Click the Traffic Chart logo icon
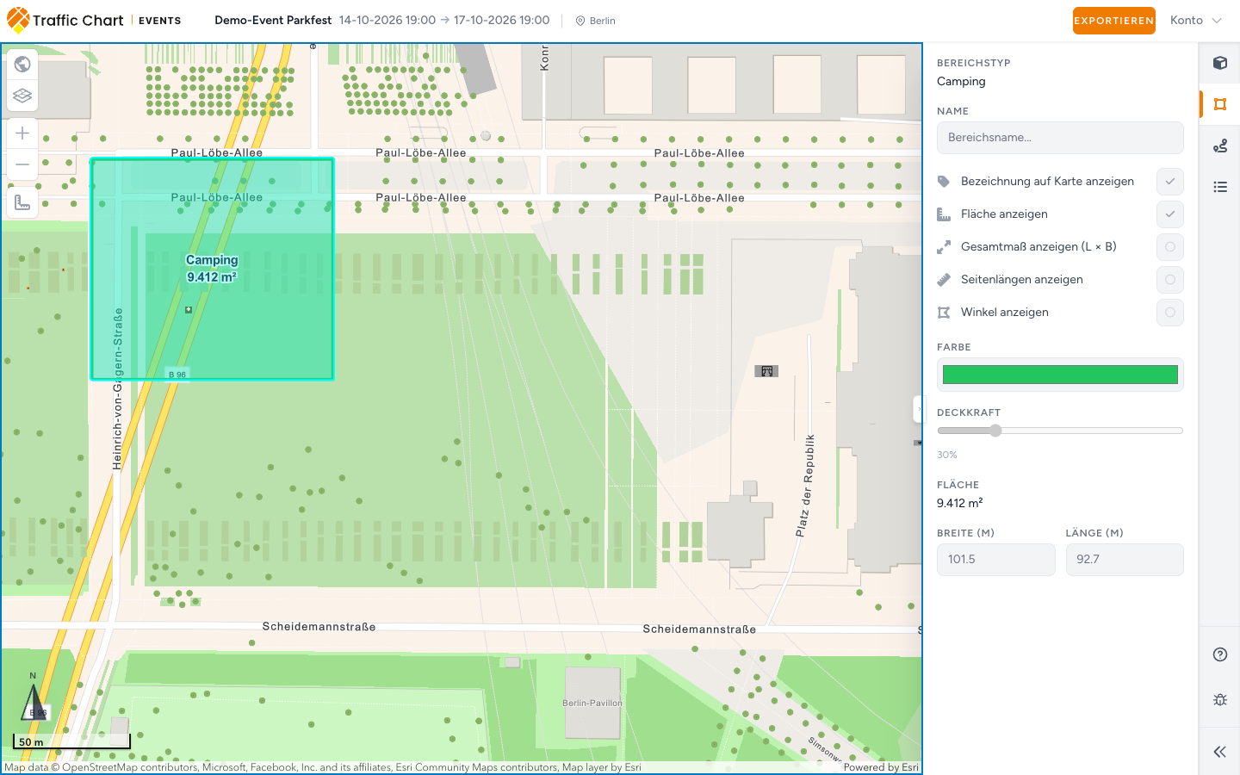1240x775 pixels. pyautogui.click(x=18, y=20)
